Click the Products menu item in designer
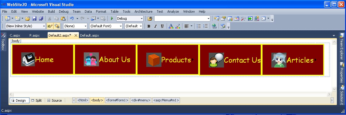Screen dimensions: 346x115 point(168,60)
